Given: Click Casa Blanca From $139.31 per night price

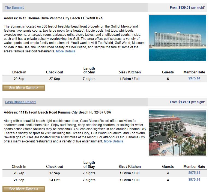Looking at the screenshot, I should [187, 102].
